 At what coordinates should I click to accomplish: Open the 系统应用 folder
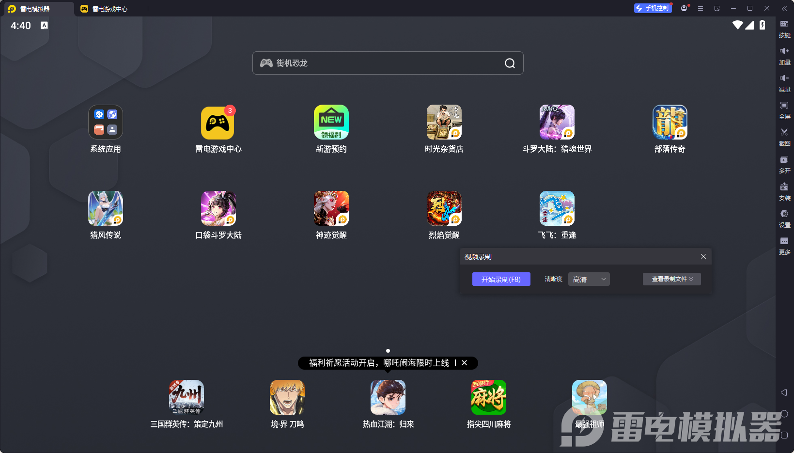(x=106, y=122)
